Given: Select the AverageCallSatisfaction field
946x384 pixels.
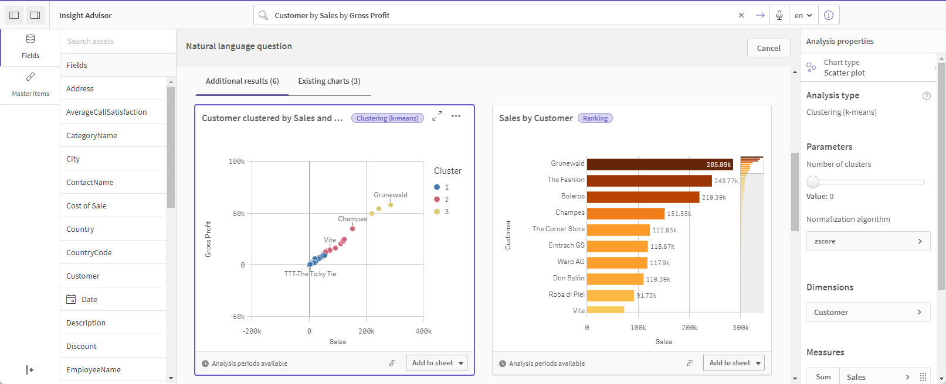Looking at the screenshot, I should [x=113, y=112].
